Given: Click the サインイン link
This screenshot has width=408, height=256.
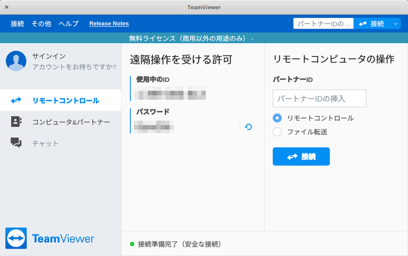Looking at the screenshot, I should click(x=49, y=56).
